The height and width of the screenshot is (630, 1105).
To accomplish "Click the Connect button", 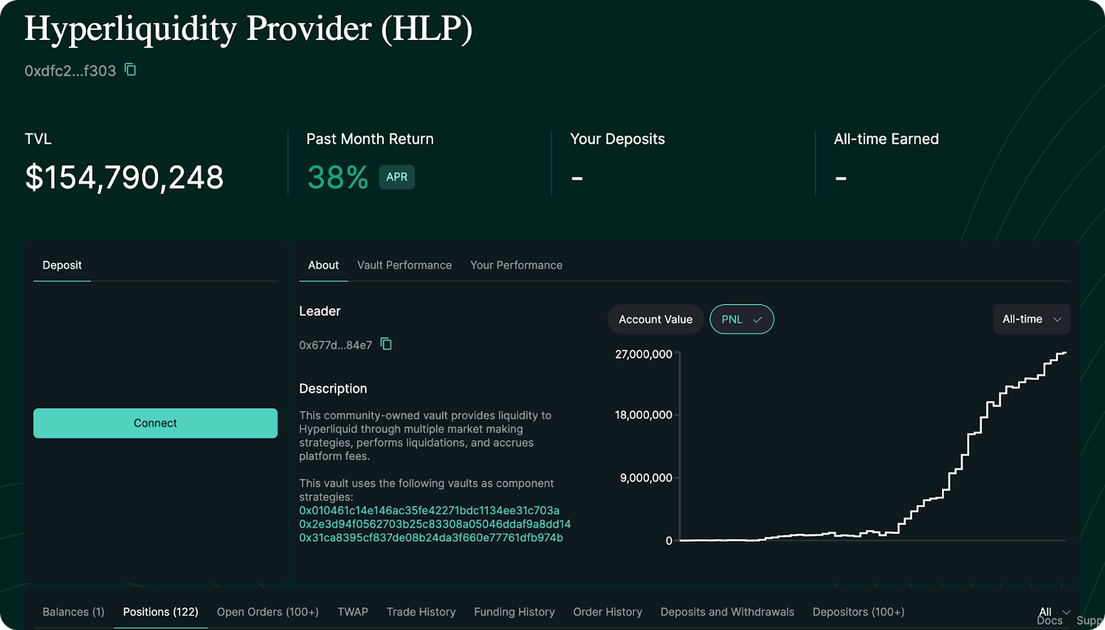I will pyautogui.click(x=155, y=423).
